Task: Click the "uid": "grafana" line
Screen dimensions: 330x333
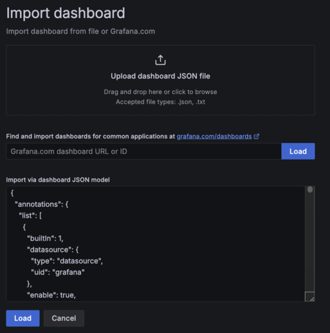Action: (x=58, y=272)
